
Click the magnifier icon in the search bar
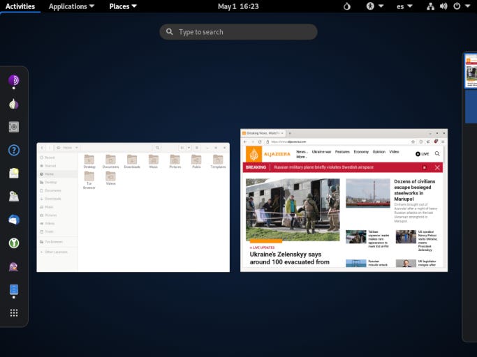tap(170, 31)
